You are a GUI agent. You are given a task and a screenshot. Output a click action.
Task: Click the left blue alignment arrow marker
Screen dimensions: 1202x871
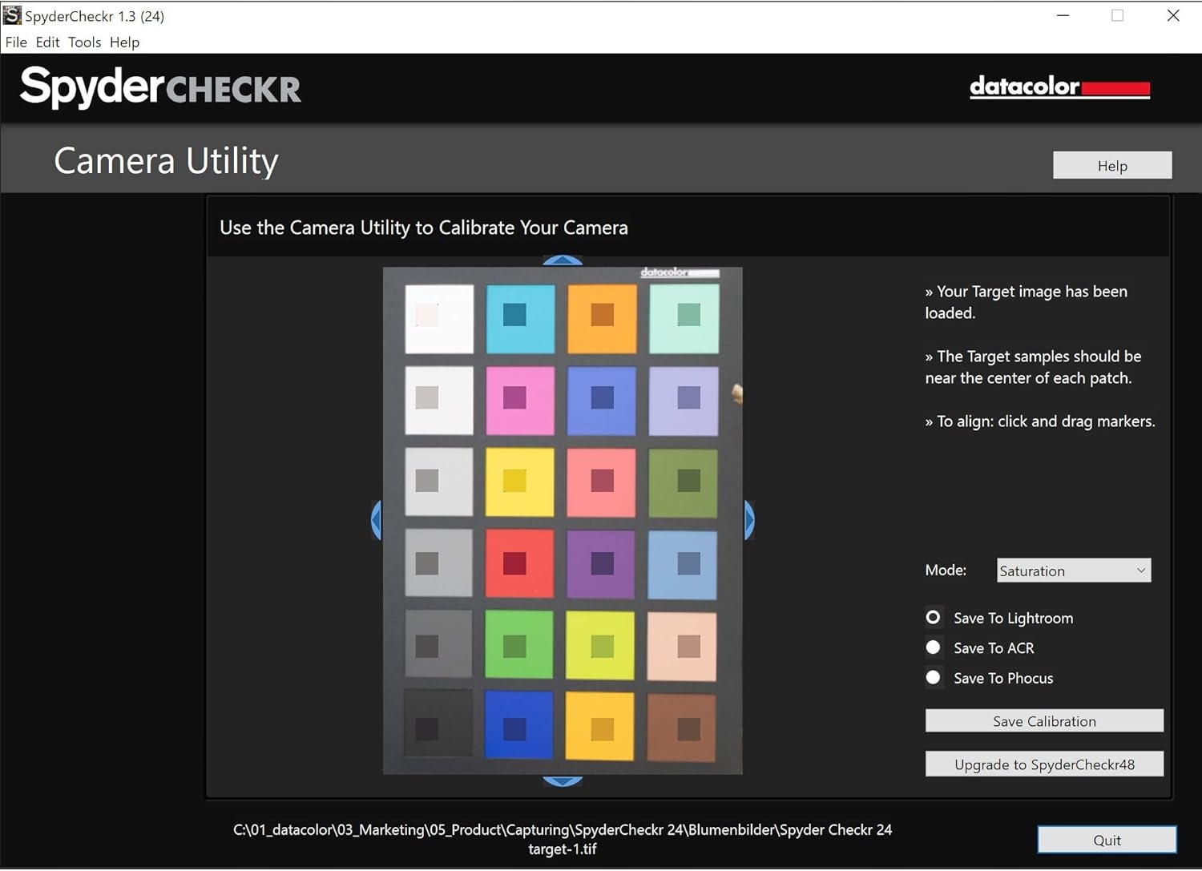[376, 520]
